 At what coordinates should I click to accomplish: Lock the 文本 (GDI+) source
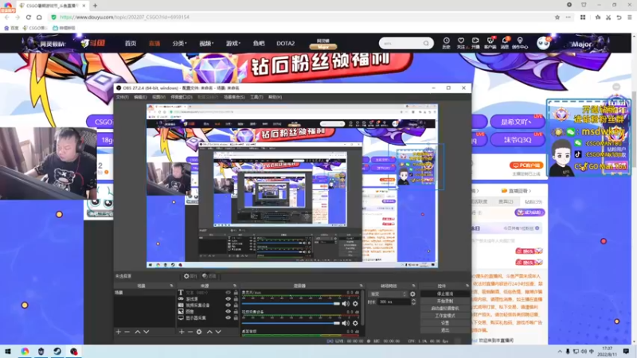(236, 292)
